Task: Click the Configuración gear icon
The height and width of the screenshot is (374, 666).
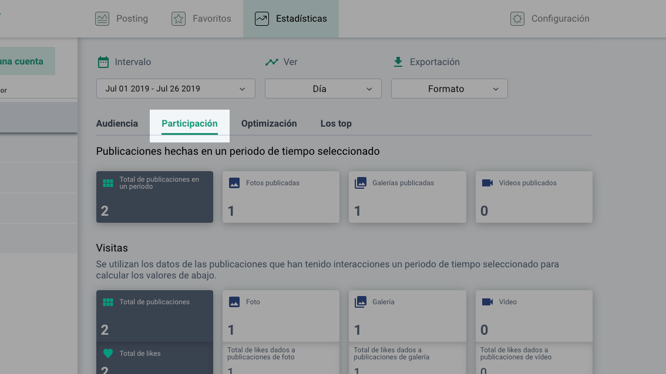Action: point(517,19)
